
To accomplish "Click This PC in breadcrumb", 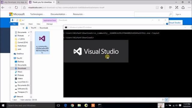I will click(34, 28).
